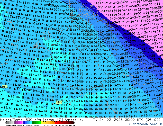Click the 54 value at legend's right end
This screenshot has height=126, width=163.
pyautogui.click(x=74, y=125)
